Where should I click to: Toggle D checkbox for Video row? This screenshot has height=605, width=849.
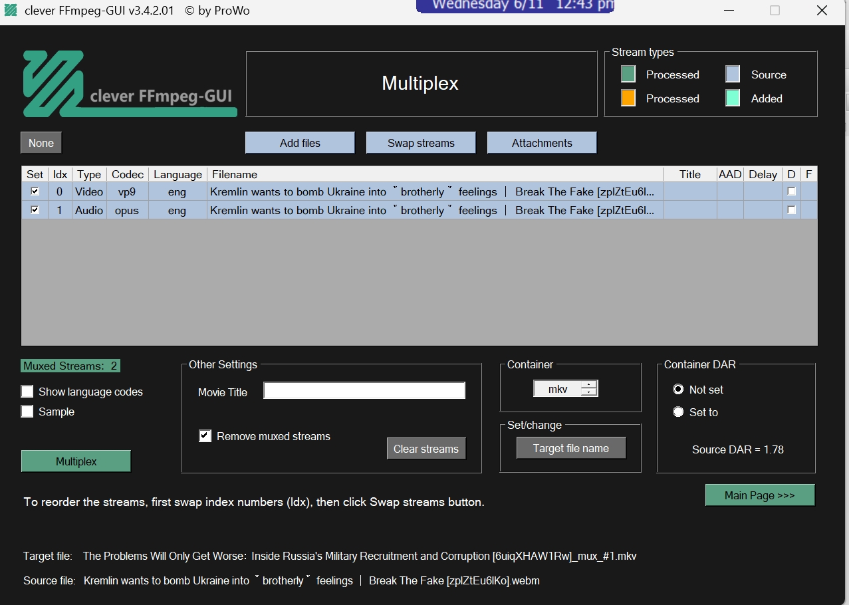click(x=791, y=191)
